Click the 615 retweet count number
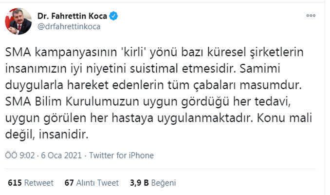The height and width of the screenshot is (195, 330). (x=16, y=183)
